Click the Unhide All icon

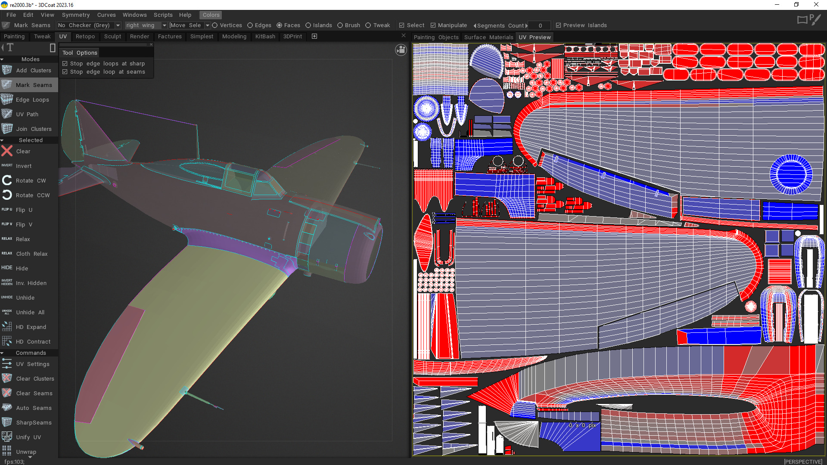coord(7,312)
